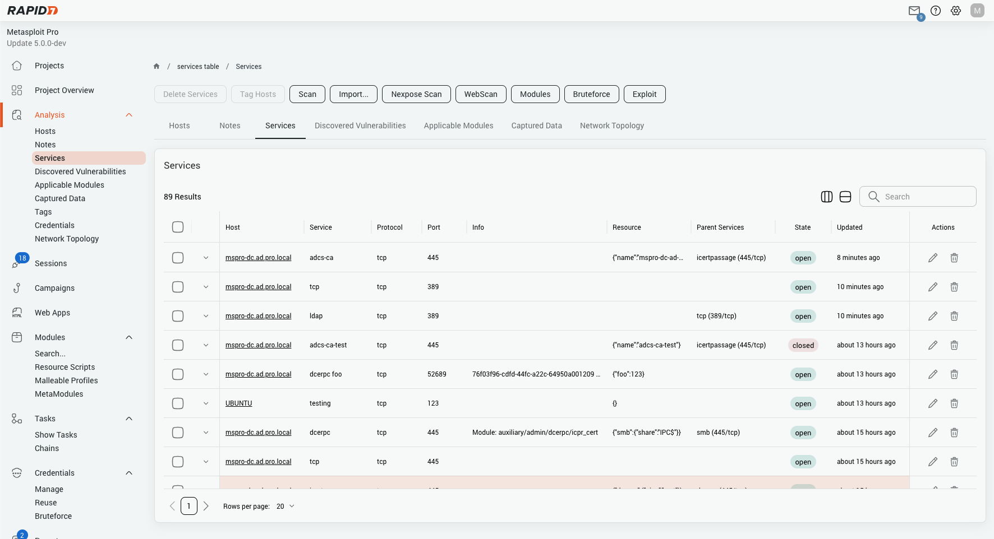Switch to Discovered Vulnerabilities tab
The width and height of the screenshot is (994, 539).
[360, 126]
